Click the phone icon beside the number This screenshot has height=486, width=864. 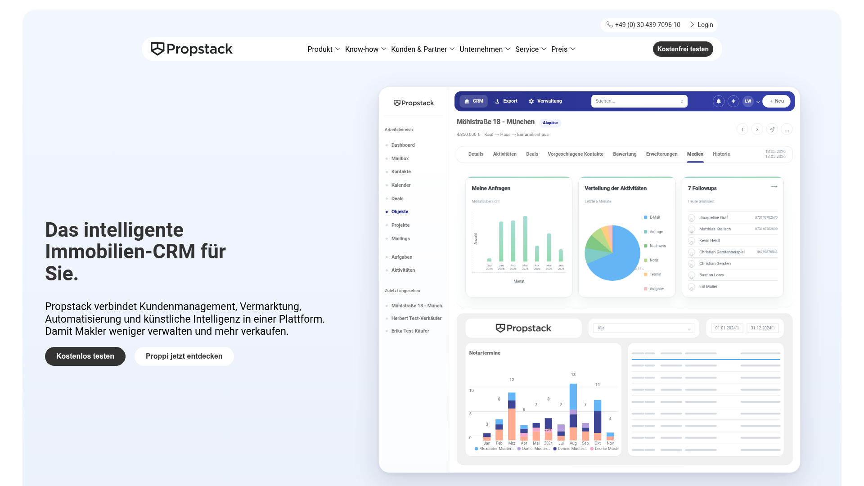click(609, 25)
